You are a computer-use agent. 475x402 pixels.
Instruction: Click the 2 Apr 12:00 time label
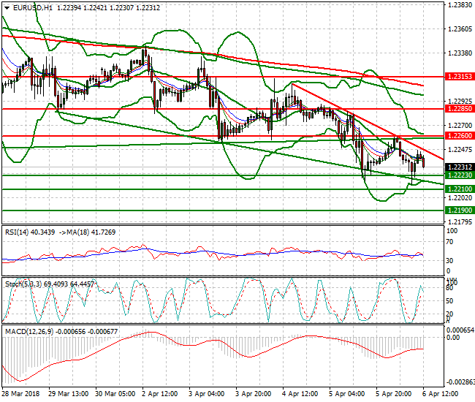coord(159,394)
